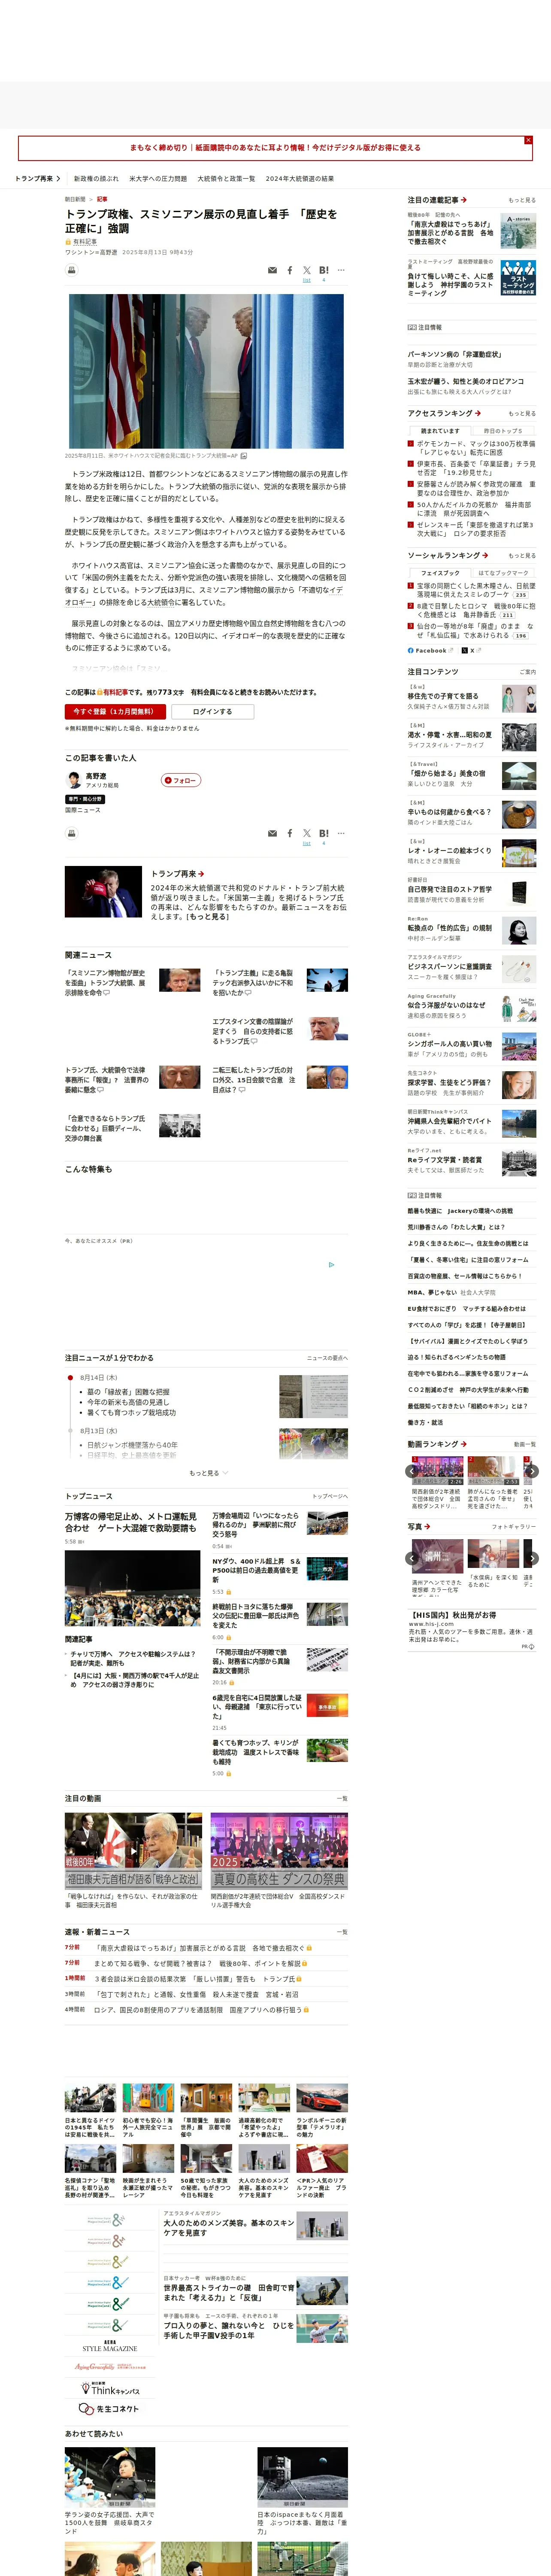This screenshot has height=2576, width=551.
Task: Select the 新政権の顔ぶれ tab
Action: tap(96, 179)
